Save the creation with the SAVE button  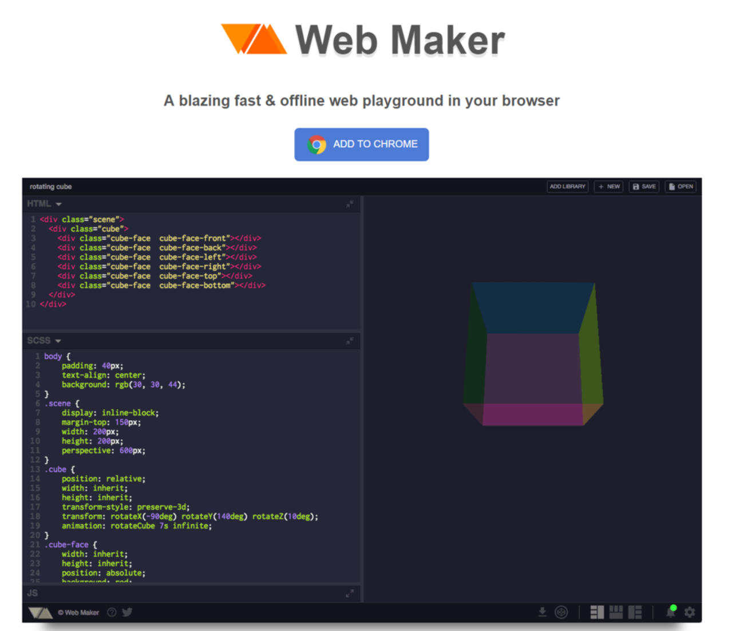coord(644,187)
